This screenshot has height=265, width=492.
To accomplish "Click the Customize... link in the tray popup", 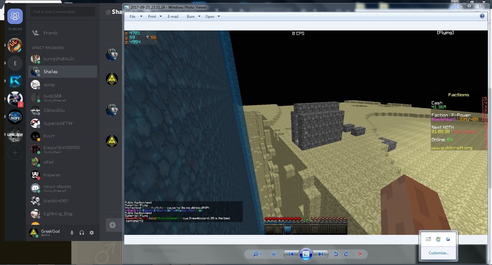I will (x=438, y=253).
